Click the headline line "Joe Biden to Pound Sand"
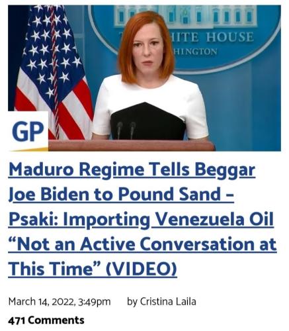This screenshot has height=331, width=289. [x=121, y=194]
